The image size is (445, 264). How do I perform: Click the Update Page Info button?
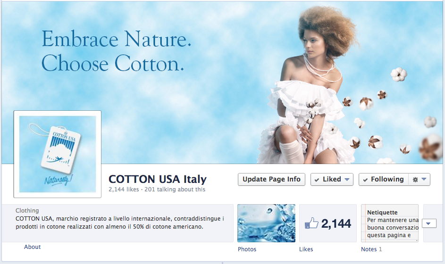tap(271, 180)
